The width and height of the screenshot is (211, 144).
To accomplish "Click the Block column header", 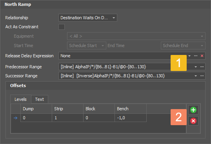I will coord(99,109).
